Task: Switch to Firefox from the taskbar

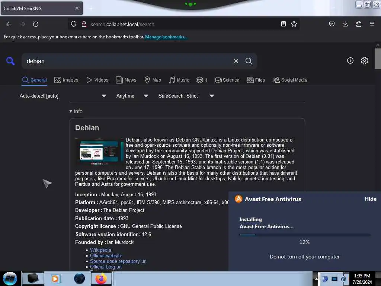Action: point(101,279)
